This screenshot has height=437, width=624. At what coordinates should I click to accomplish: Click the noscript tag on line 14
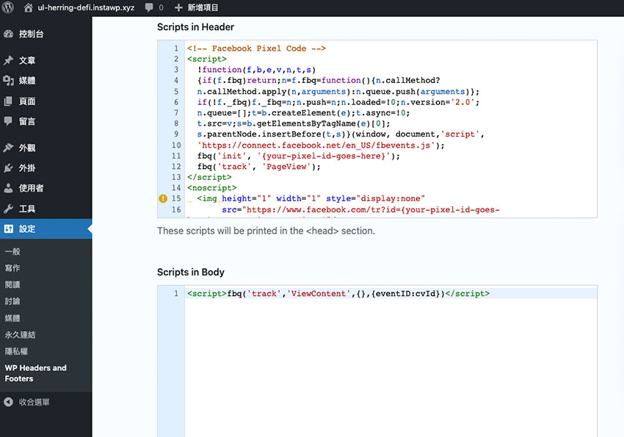211,188
